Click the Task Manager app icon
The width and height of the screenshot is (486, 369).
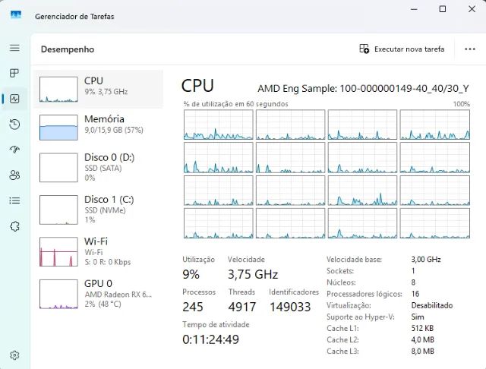pos(16,15)
